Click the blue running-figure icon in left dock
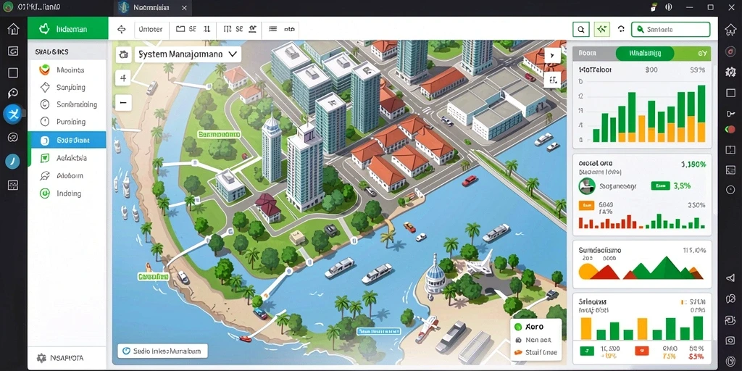Viewport: 742px width, 371px height. pos(13,114)
